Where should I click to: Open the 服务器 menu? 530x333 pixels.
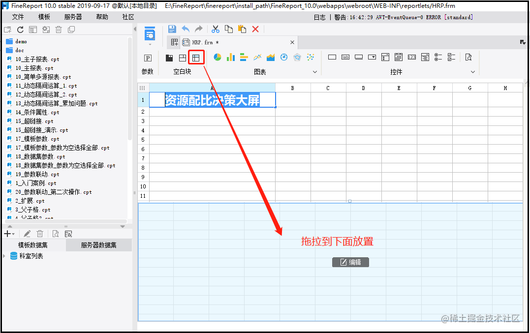[x=73, y=17]
